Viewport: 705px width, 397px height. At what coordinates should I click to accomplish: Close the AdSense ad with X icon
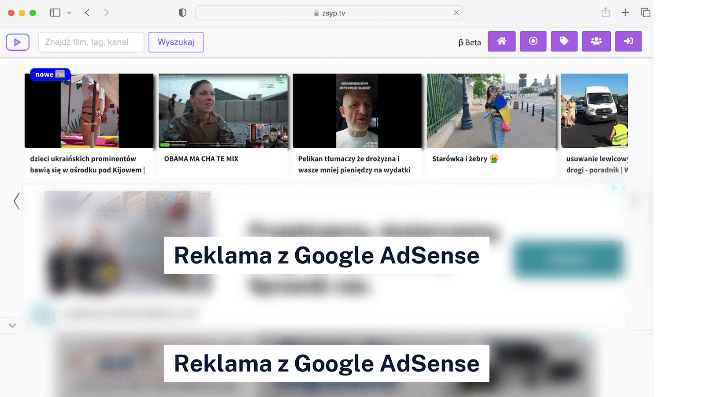click(x=623, y=188)
